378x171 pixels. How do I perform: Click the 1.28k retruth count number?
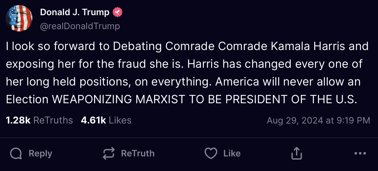[x=18, y=120]
